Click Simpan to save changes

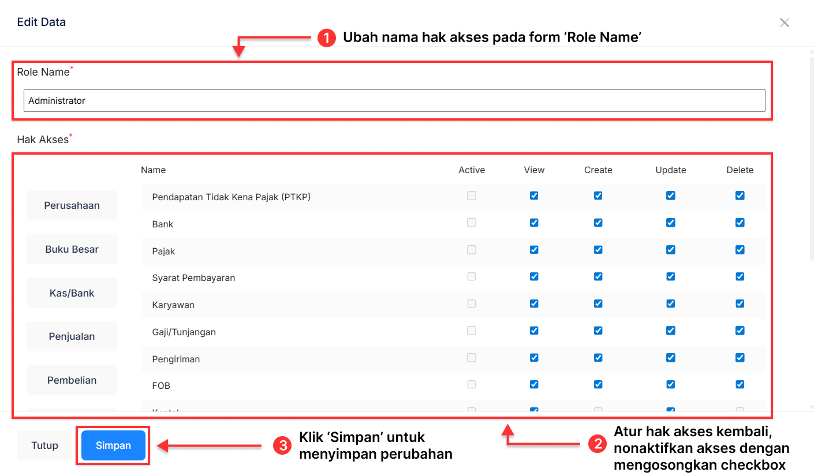113,445
